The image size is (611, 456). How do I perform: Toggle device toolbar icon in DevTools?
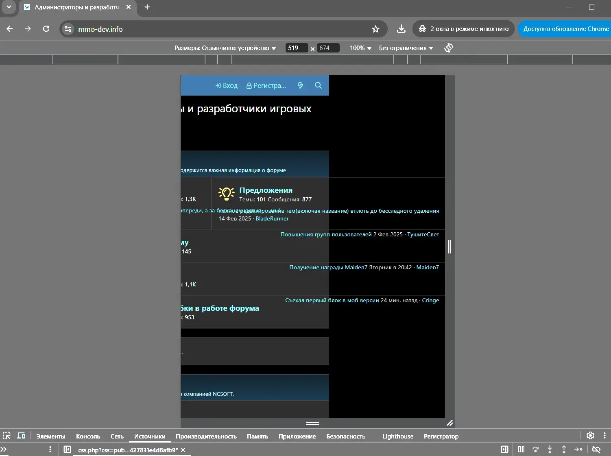pyautogui.click(x=21, y=436)
